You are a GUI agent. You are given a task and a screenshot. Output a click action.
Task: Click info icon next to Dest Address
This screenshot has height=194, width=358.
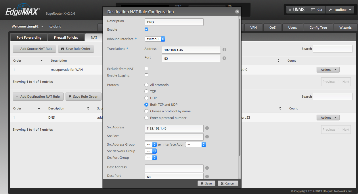click(207, 168)
